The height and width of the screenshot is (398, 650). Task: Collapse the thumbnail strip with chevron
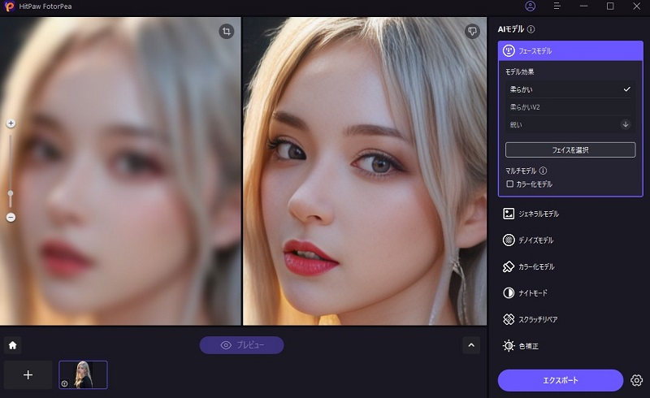pyautogui.click(x=471, y=345)
